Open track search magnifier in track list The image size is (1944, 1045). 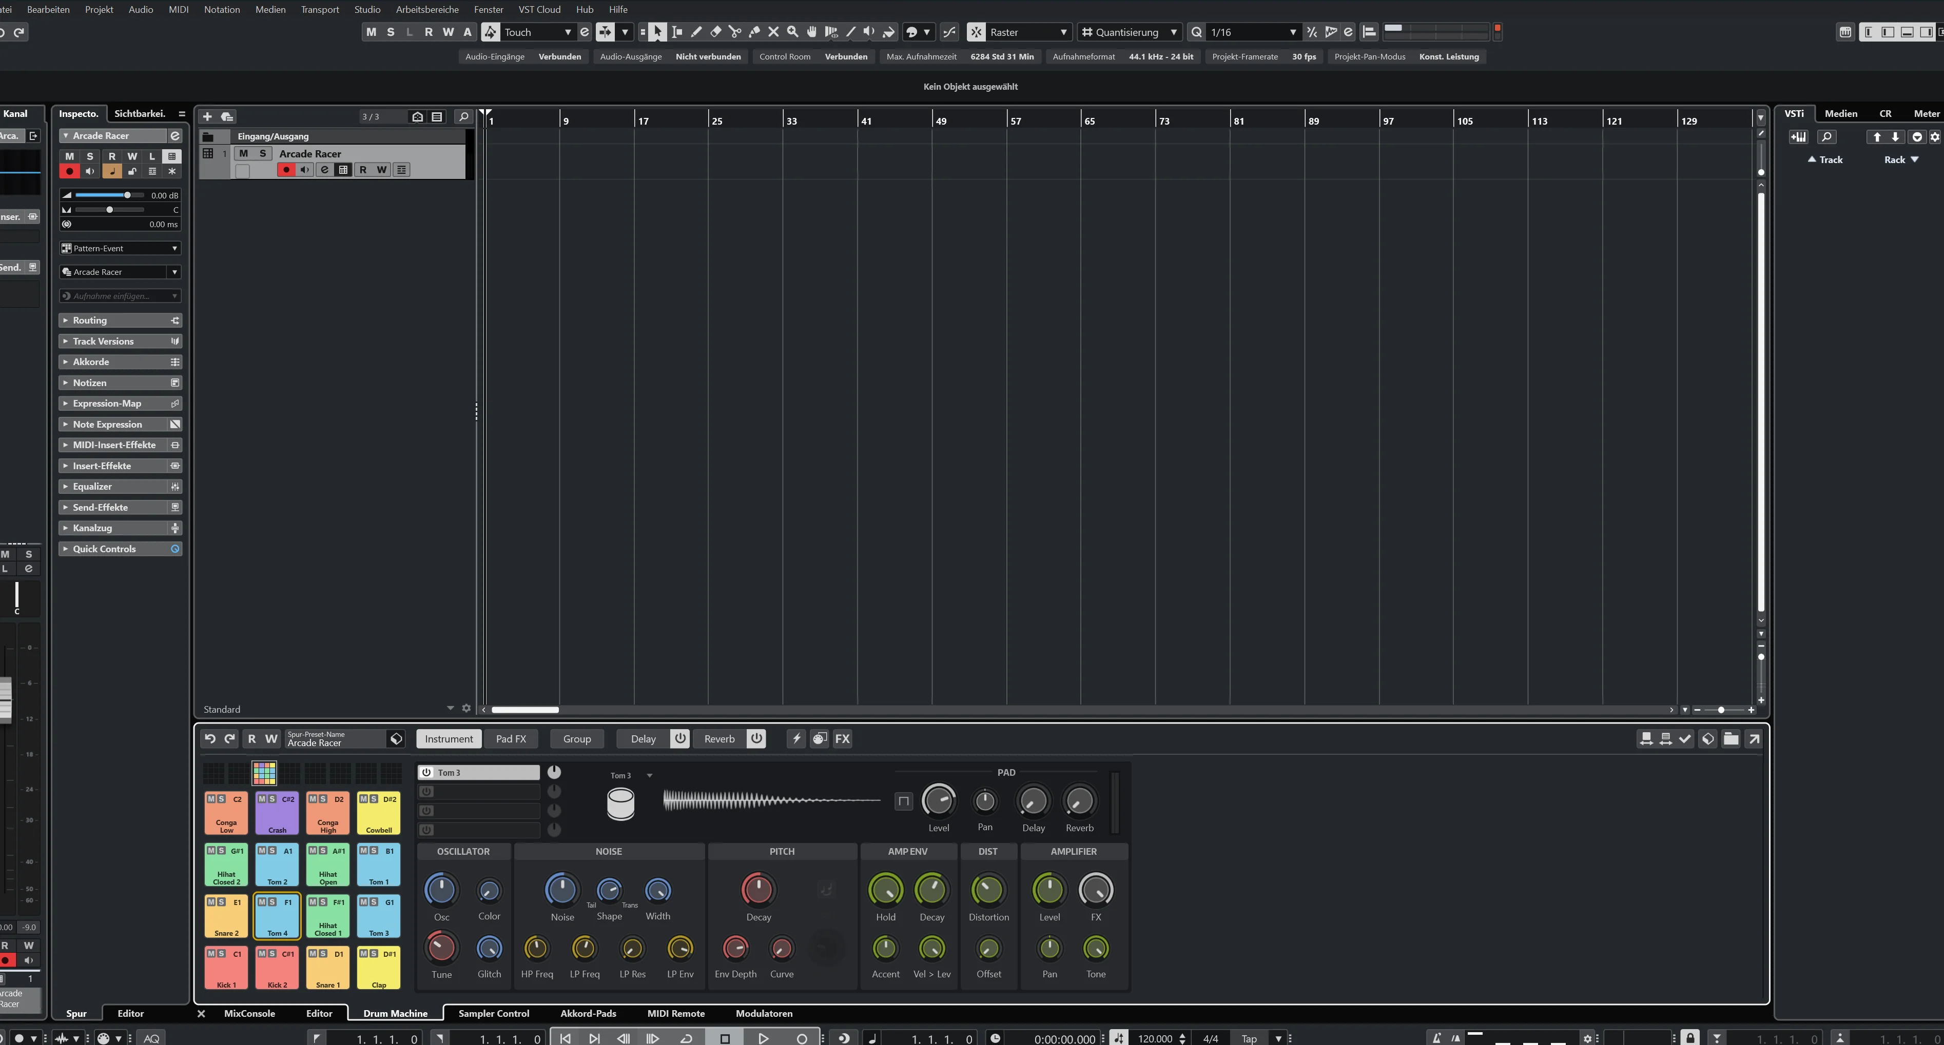463,116
